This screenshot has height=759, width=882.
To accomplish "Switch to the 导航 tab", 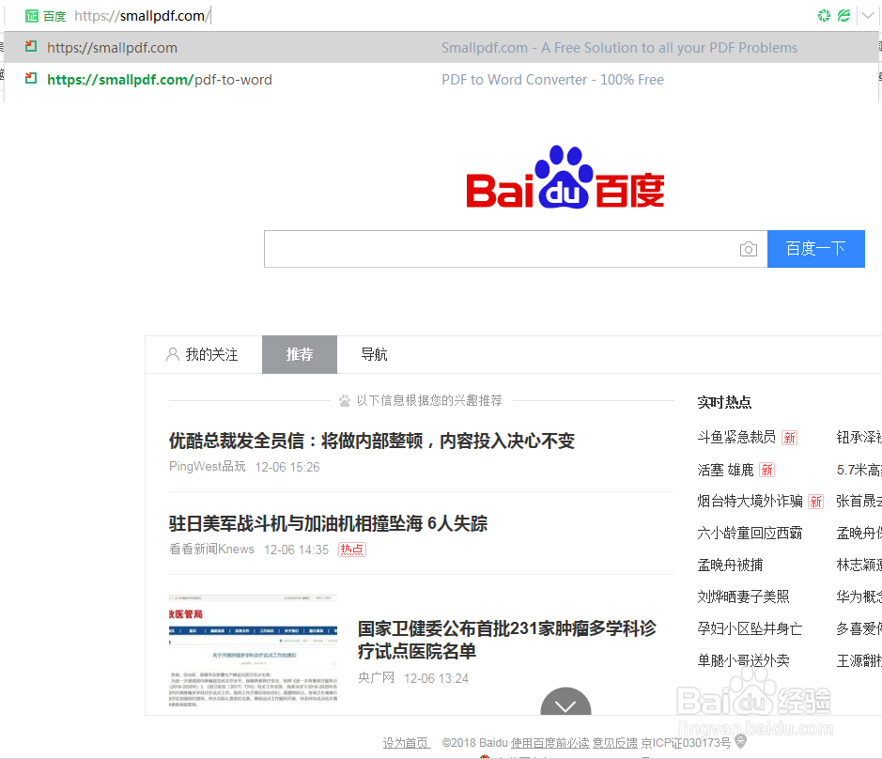I will coord(374,354).
